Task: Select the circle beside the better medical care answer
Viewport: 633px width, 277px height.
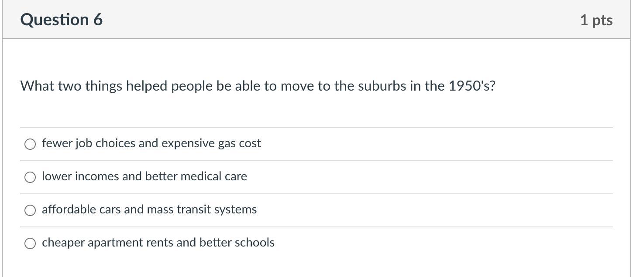Action: coord(30,177)
